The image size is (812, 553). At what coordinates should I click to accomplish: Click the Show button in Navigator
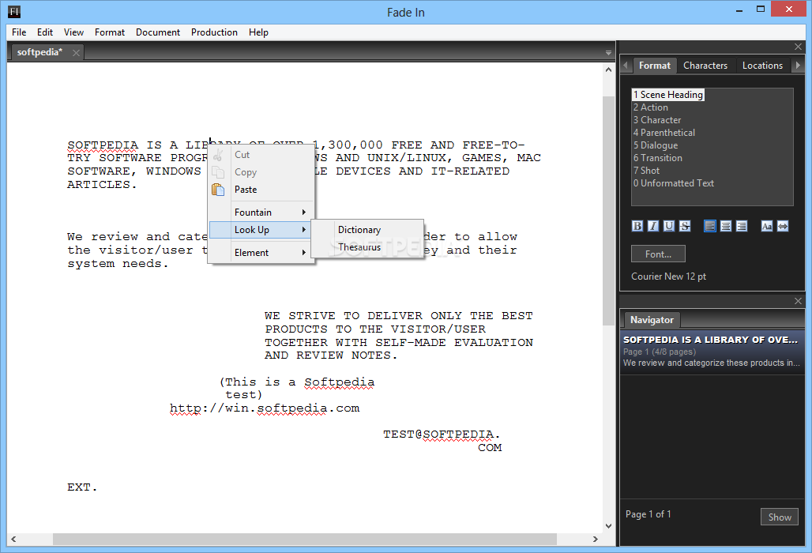pos(780,517)
